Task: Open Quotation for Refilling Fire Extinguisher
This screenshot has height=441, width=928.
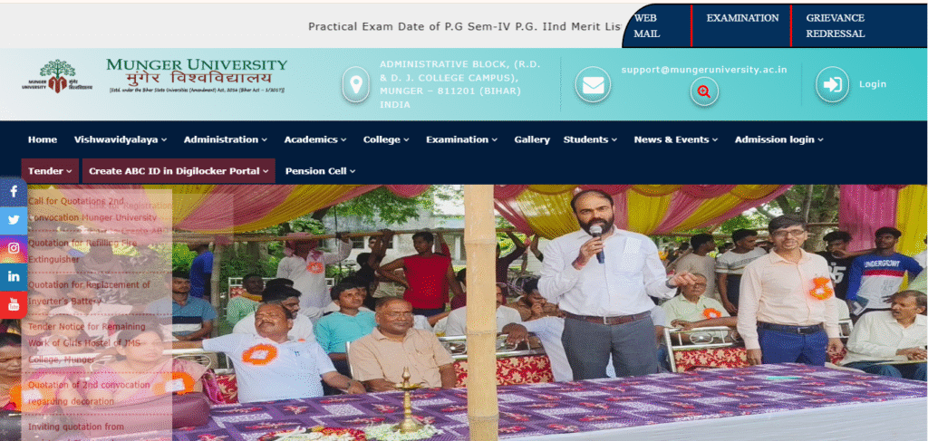Action: click(x=82, y=251)
